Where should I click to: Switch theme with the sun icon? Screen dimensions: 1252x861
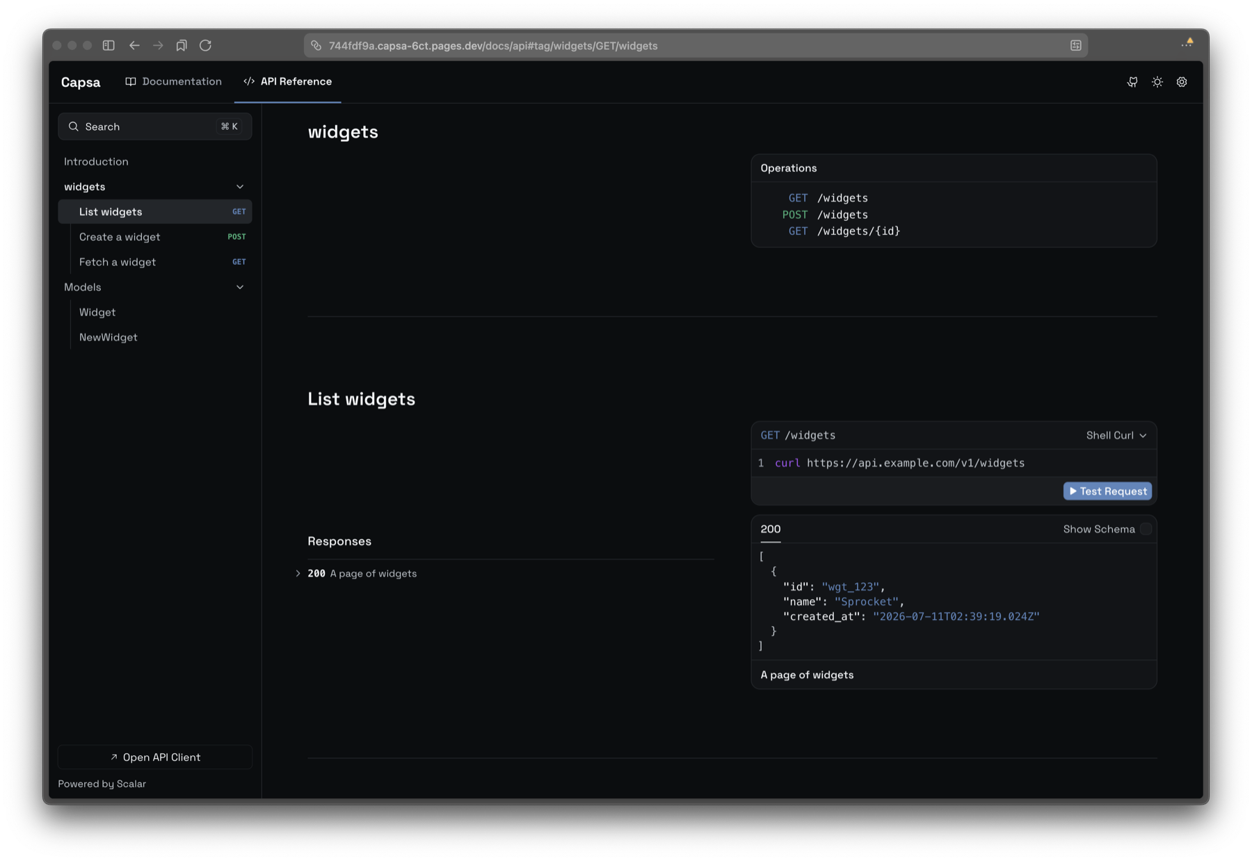[x=1157, y=82]
